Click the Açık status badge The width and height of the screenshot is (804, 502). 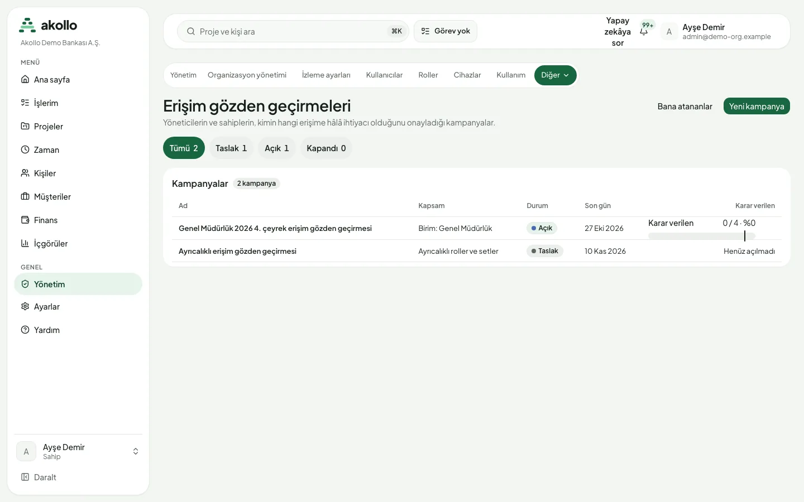[x=542, y=228]
